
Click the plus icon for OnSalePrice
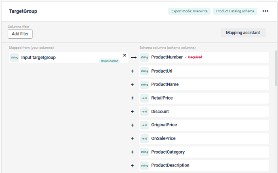132,138
